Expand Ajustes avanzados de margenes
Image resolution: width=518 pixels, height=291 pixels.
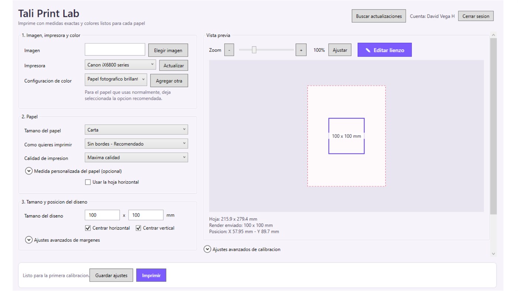click(29, 240)
